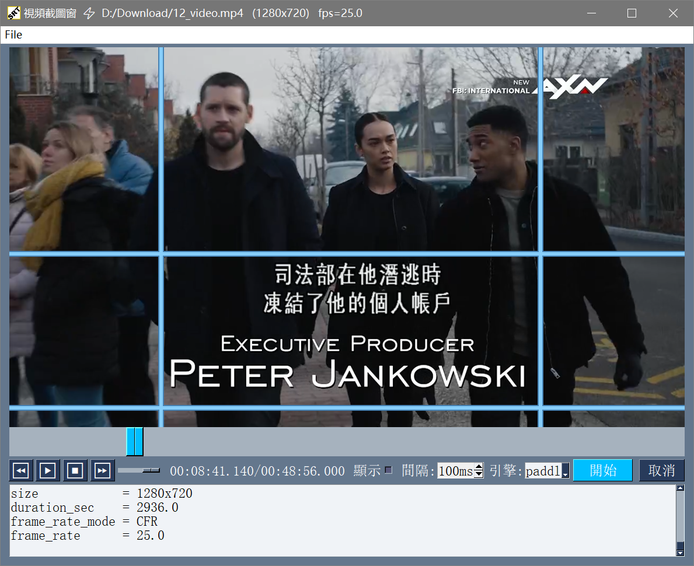The image size is (694, 566).
Task: Click the size 1280x720 line
Action: tap(102, 494)
